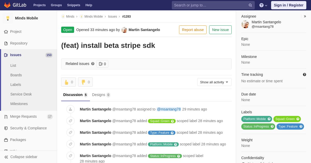Open the Show all activity dropdown
Image resolution: width=311 pixels, height=163 pixels.
pyautogui.click(x=214, y=82)
